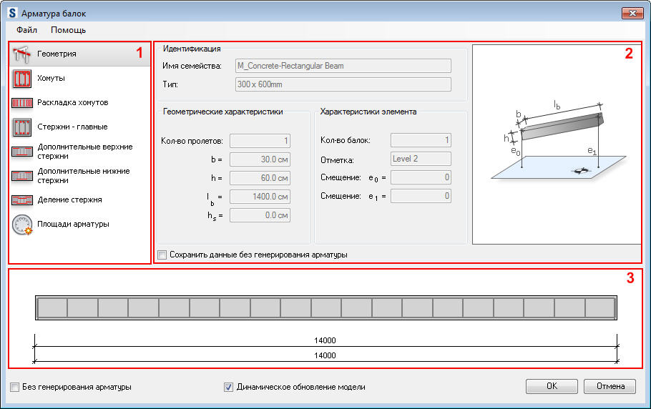Click the beam elevation drawing with stirrups
The height and width of the screenshot is (409, 651).
pos(326,307)
